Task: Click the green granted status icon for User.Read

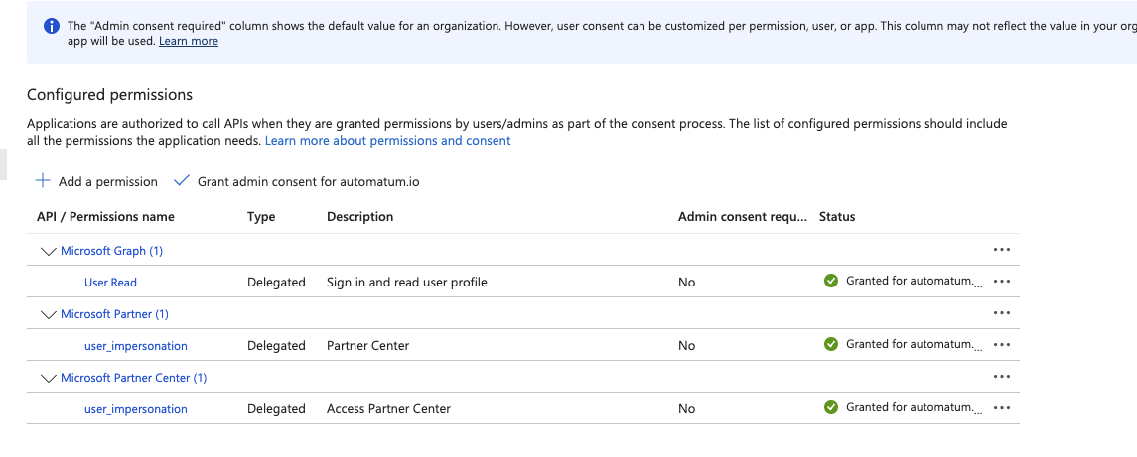Action: pyautogui.click(x=831, y=281)
